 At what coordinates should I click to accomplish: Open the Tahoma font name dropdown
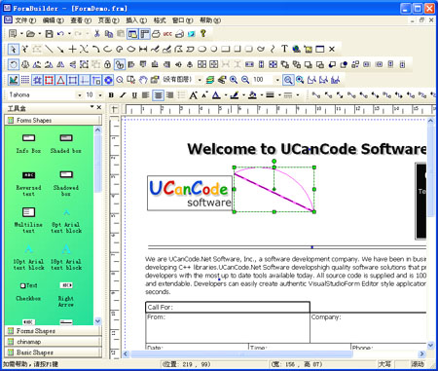click(80, 95)
